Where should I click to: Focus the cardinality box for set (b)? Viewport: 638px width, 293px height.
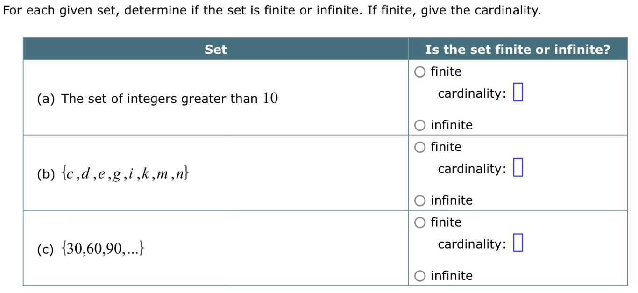(517, 168)
